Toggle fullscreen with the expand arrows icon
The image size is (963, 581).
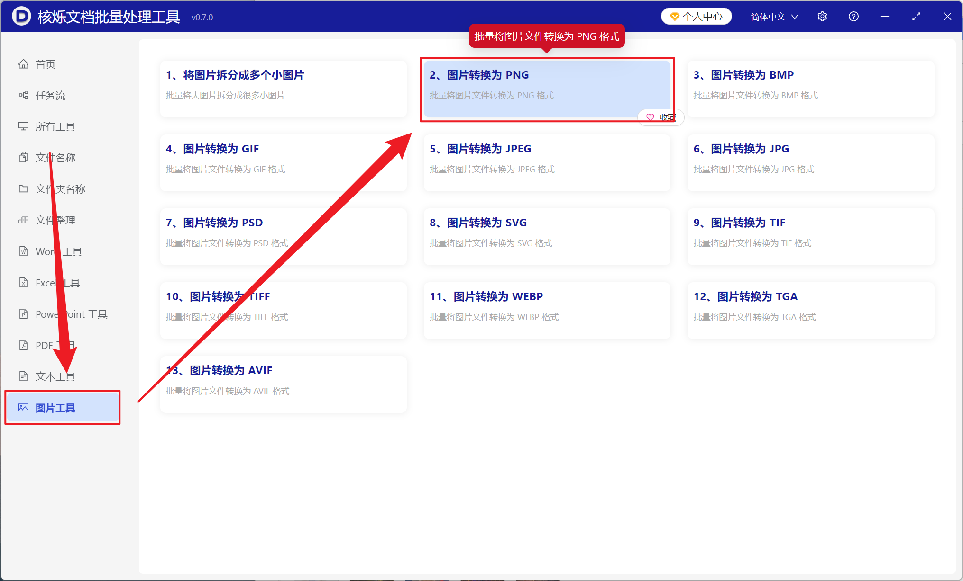coord(916,17)
